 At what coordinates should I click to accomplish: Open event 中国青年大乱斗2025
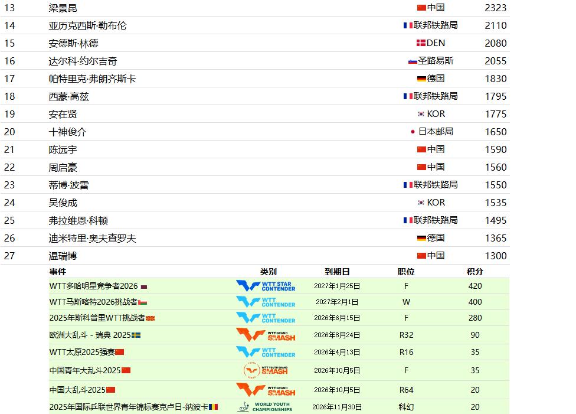click(85, 370)
